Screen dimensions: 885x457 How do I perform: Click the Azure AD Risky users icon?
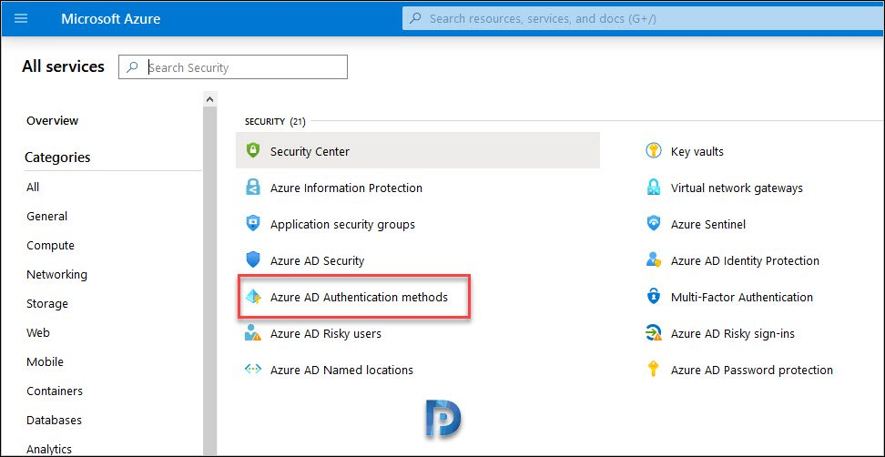click(253, 333)
